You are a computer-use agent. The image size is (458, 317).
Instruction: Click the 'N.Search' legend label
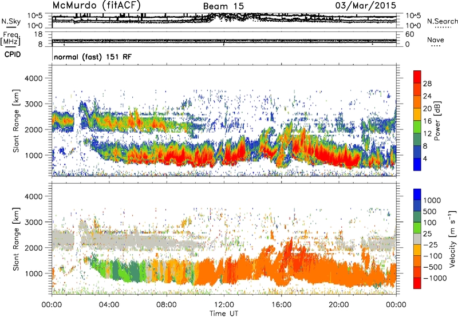tap(442, 21)
